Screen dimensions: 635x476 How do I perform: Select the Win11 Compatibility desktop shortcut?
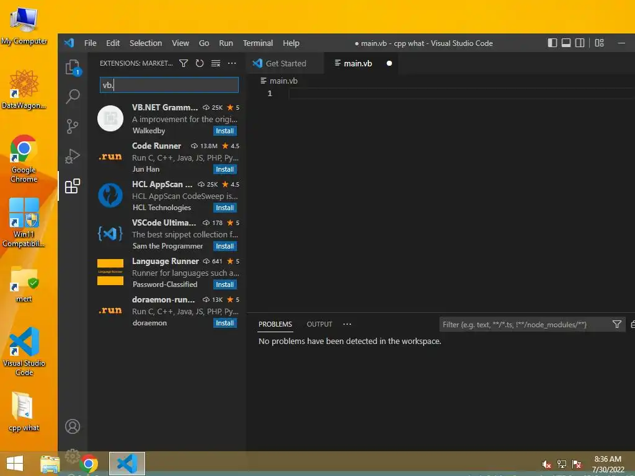[24, 223]
